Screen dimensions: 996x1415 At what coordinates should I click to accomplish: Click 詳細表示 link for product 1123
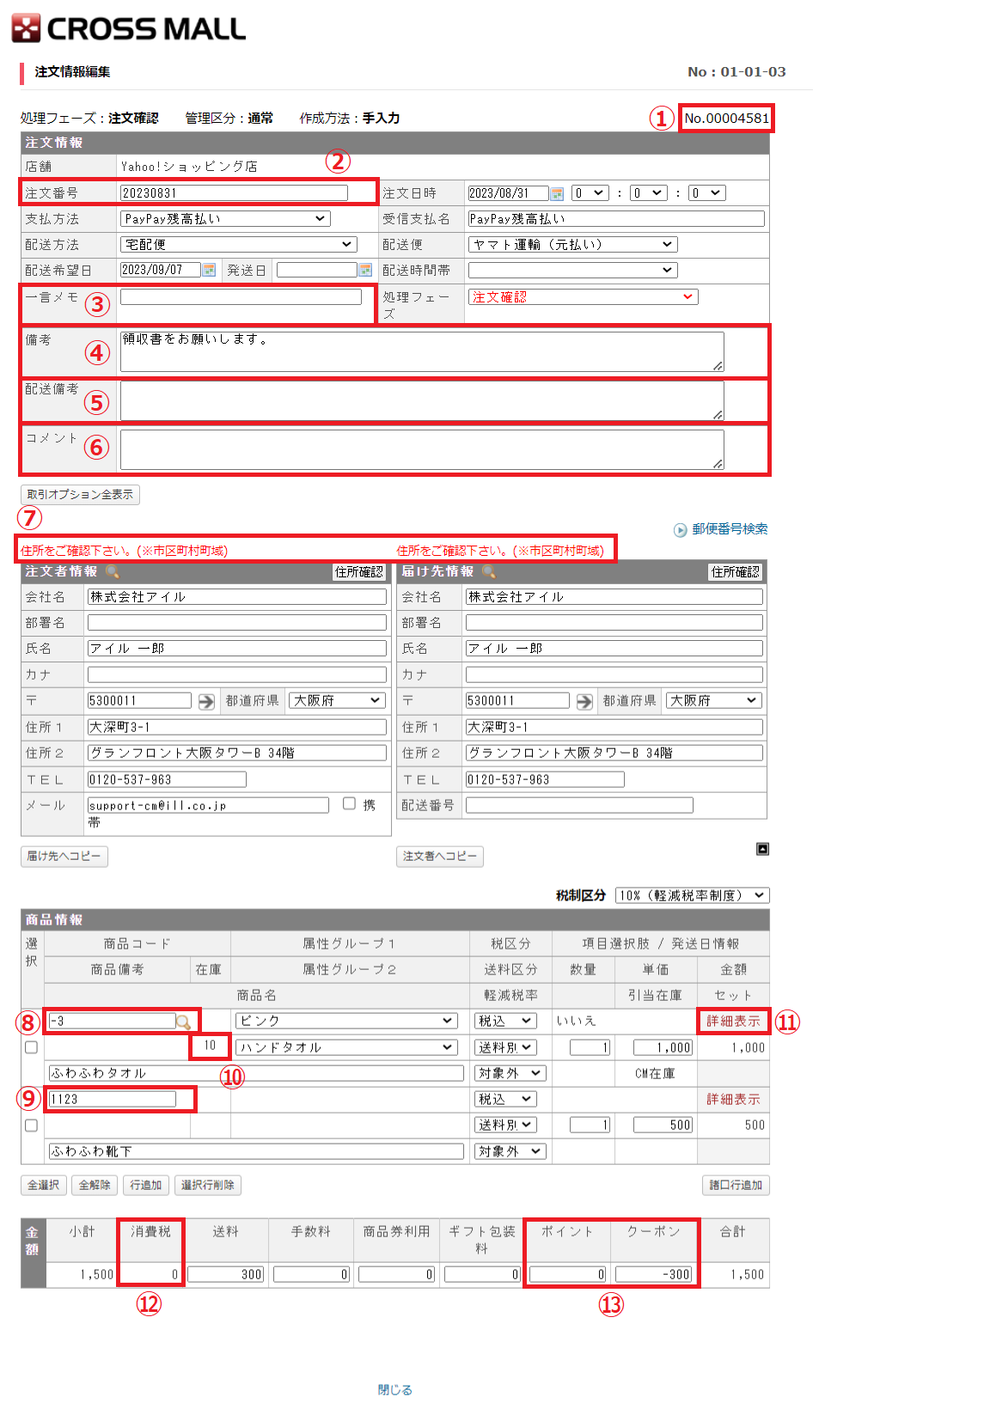click(x=733, y=1100)
